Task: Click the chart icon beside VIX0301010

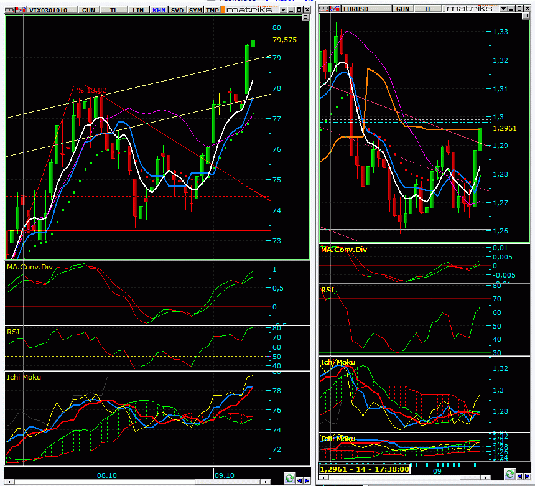Action: [x=21, y=11]
